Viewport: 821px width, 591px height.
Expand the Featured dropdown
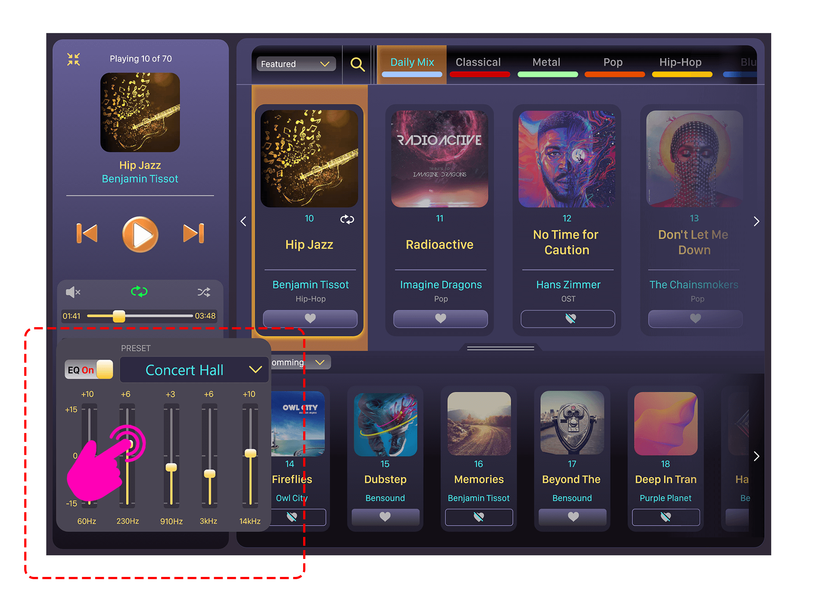tap(296, 64)
